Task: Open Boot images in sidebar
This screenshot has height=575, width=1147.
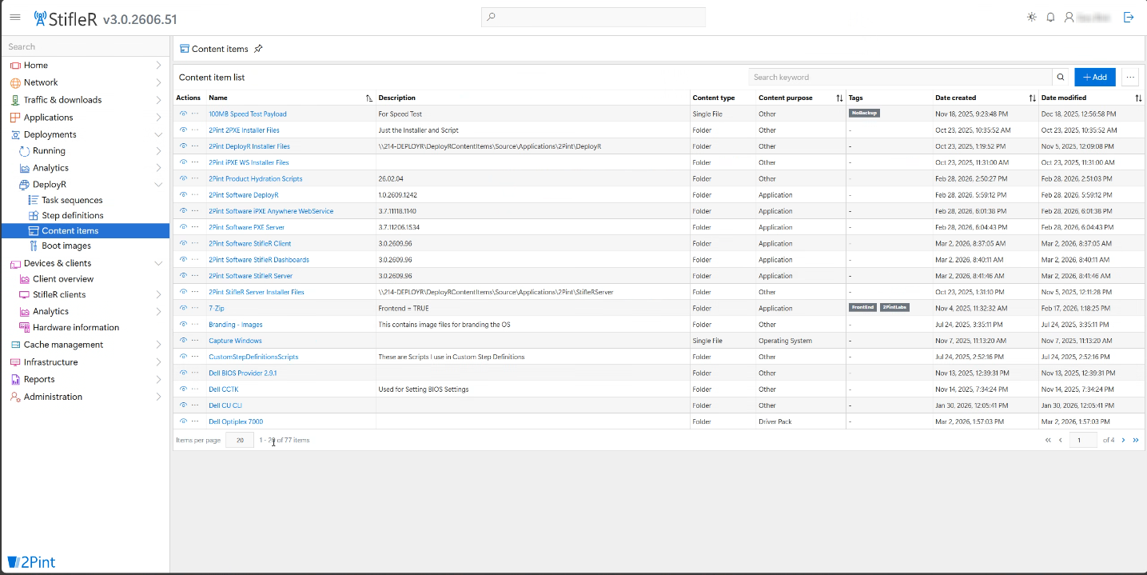Action: (x=66, y=246)
